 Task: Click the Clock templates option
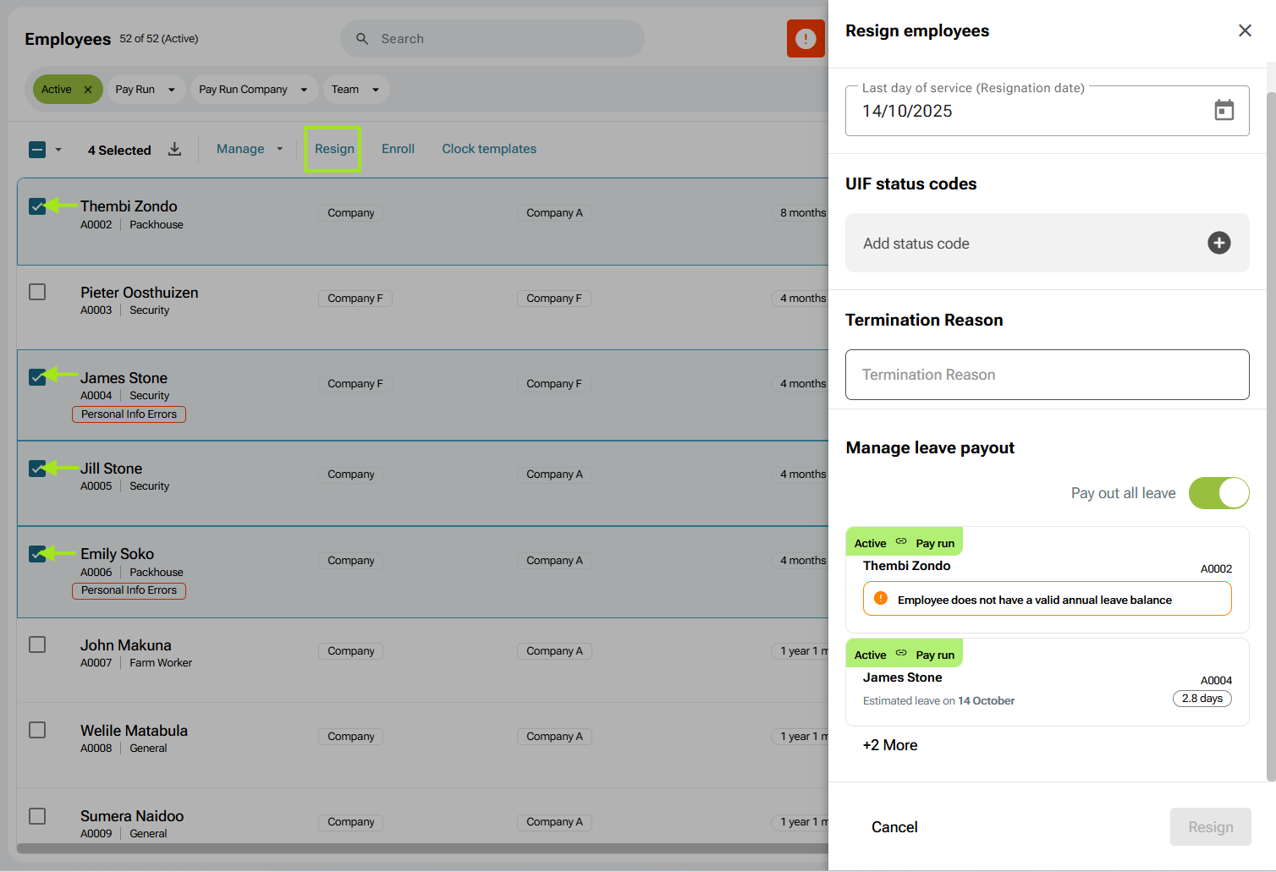pyautogui.click(x=489, y=149)
